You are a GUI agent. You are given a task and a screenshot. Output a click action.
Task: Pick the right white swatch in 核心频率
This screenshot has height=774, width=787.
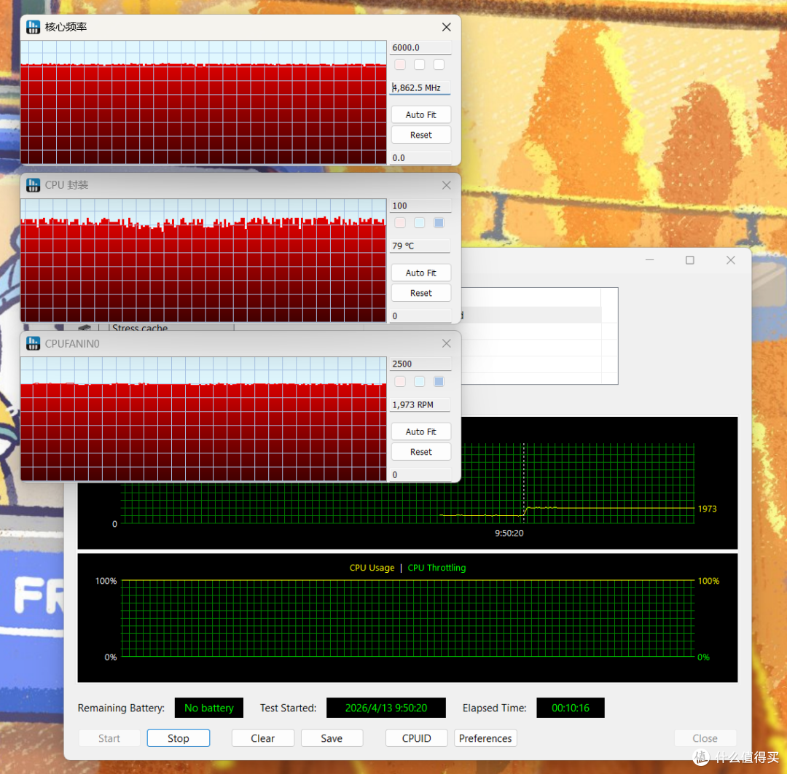[x=439, y=65]
